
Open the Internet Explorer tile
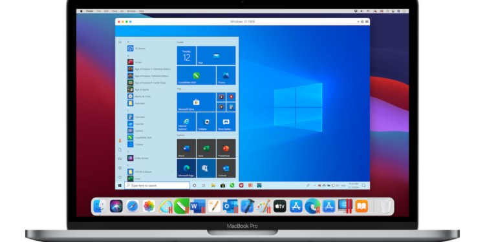[x=186, y=121]
